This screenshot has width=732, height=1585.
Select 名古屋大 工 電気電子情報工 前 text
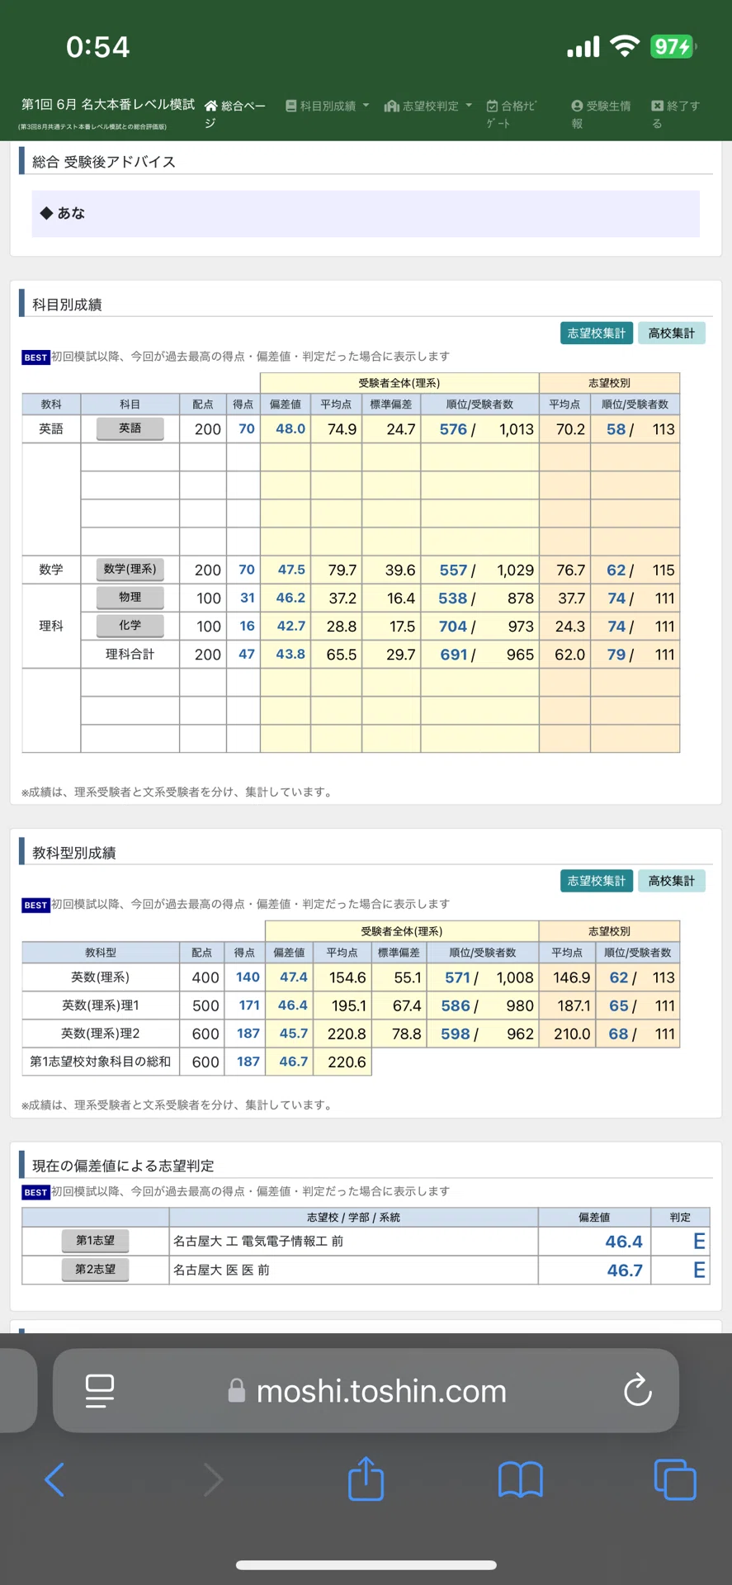pos(258,1242)
